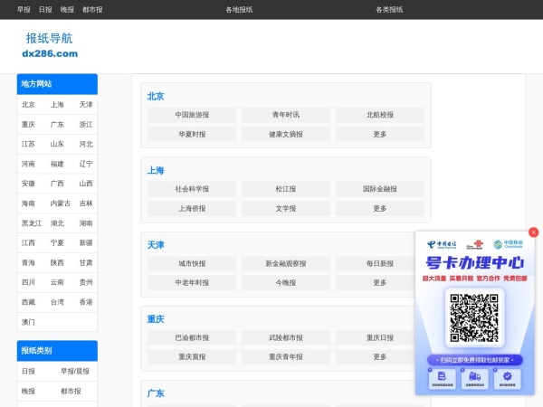Open 河南 regional newspapers

(28, 164)
